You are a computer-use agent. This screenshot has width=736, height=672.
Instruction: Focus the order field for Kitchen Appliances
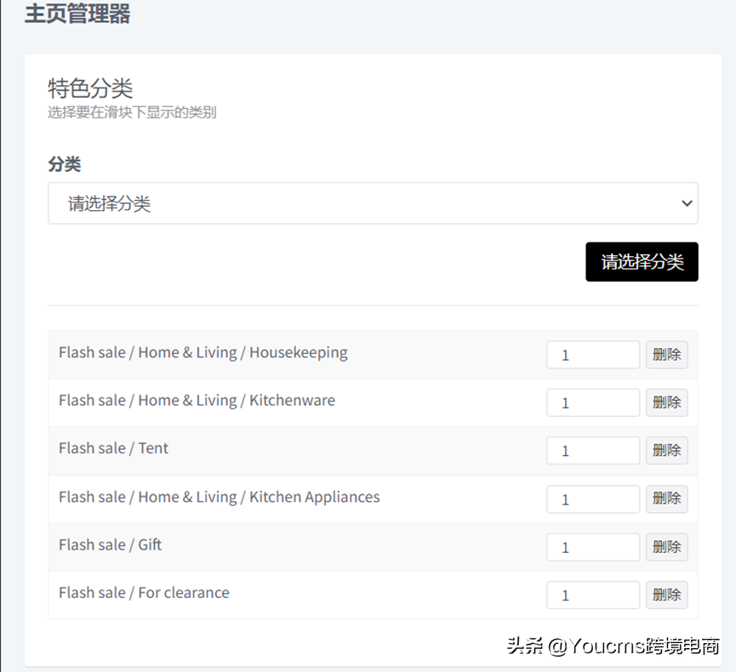(x=593, y=498)
